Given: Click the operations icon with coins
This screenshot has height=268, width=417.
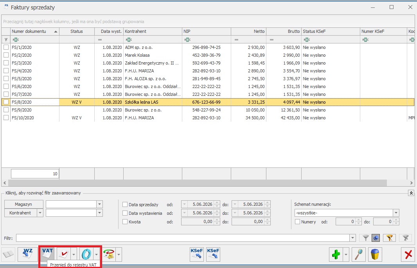Looking at the screenshot, I should click(109, 254).
